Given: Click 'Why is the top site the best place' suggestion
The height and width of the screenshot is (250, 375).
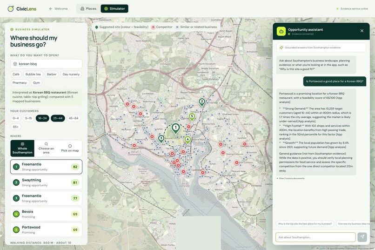Looking at the screenshot, I should click(305, 224).
